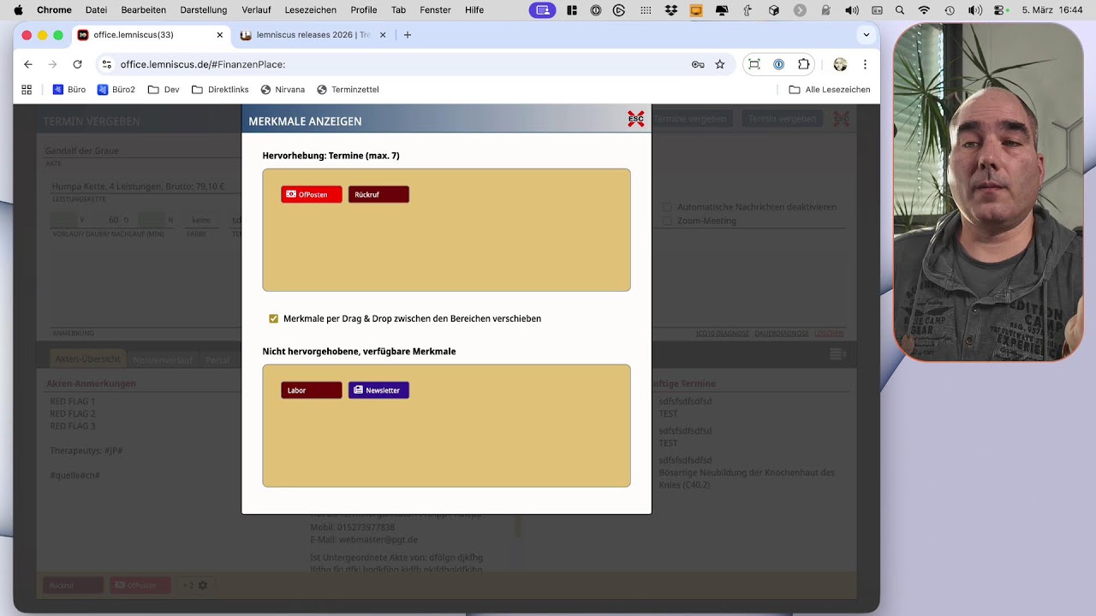Click the red Löschen link
The image size is (1096, 616).
[829, 334]
